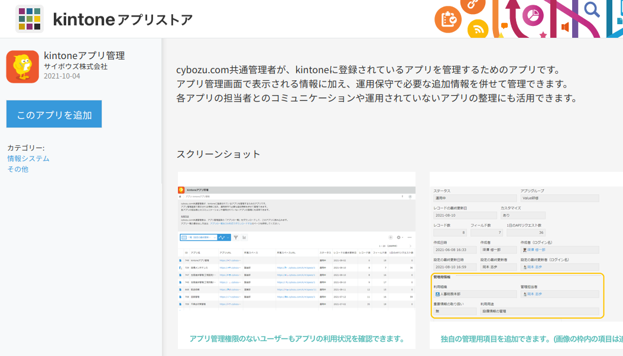This screenshot has height=356, width=623.
Task: Click the kintoneアプリ管理 app name
Action: click(x=85, y=55)
